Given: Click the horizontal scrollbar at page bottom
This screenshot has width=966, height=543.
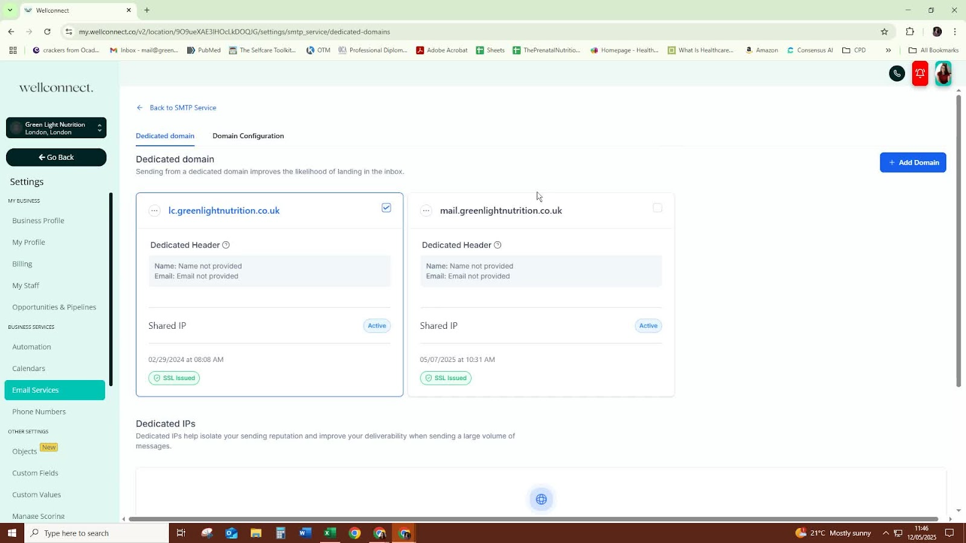Looking at the screenshot, I should tap(534, 519).
